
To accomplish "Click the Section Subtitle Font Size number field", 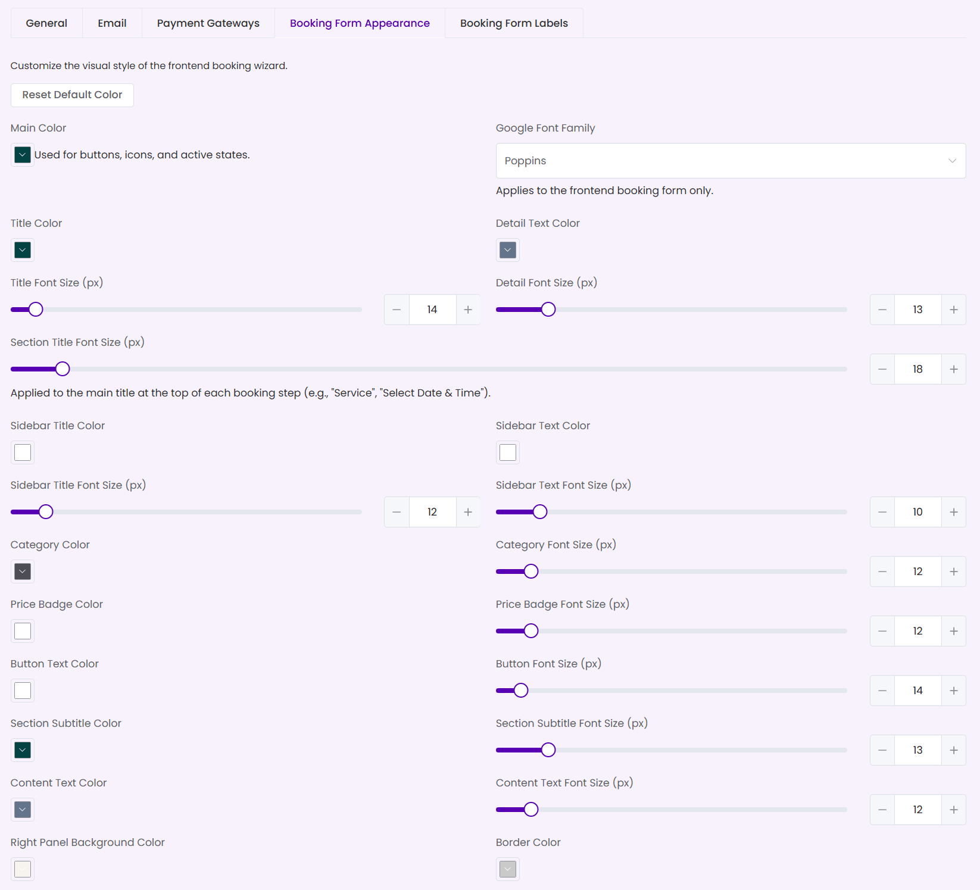I will (918, 750).
